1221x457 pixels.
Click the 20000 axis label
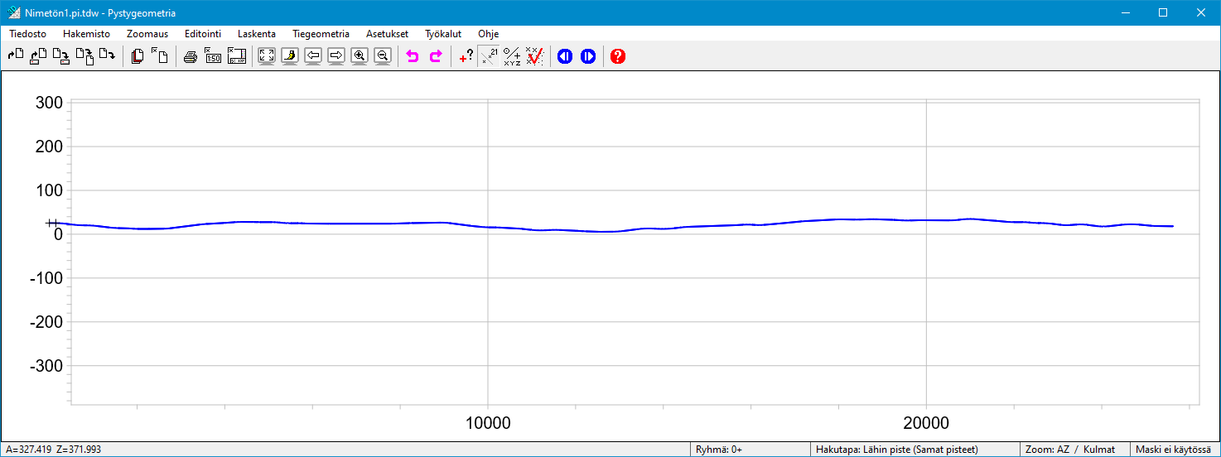(x=926, y=423)
